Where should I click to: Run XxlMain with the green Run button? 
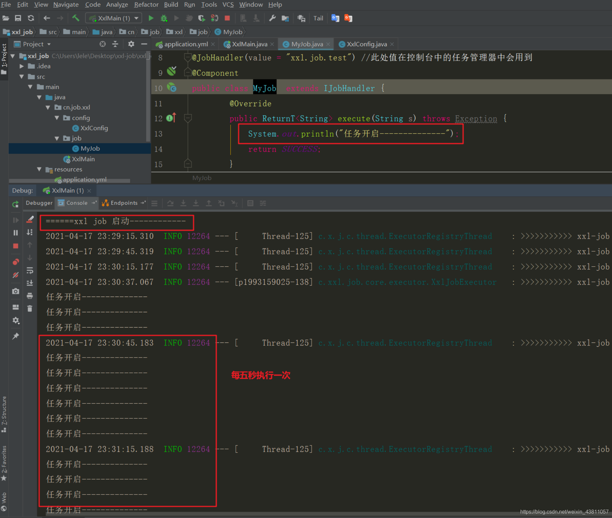coord(151,18)
